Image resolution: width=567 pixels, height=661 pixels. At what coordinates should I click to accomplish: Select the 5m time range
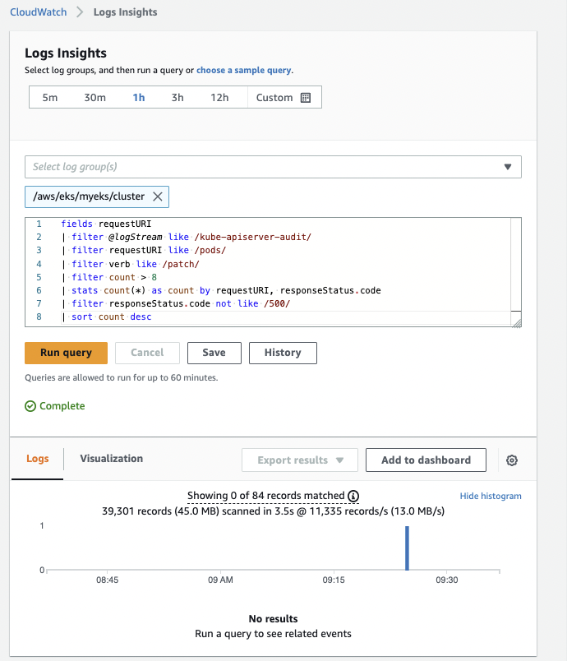click(x=49, y=98)
